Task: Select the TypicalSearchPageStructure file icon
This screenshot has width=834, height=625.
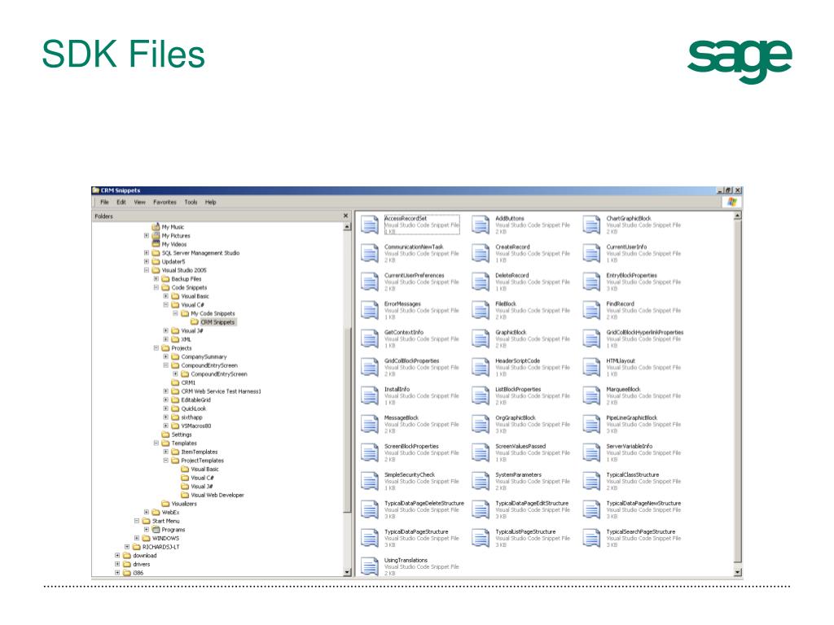Action: click(x=591, y=538)
